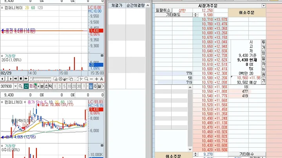Image resolution: width=282 pixels, height=158 pixels.
Task: Open the 기 side tab
Action: click(264, 81)
